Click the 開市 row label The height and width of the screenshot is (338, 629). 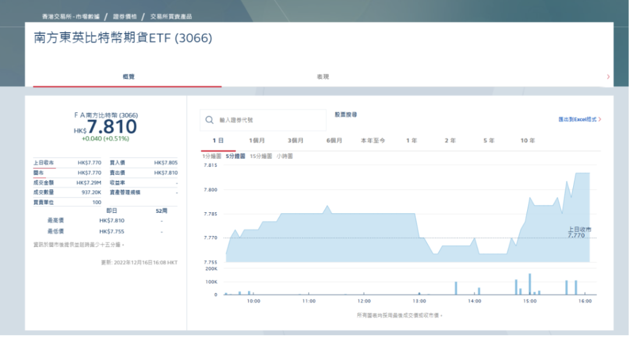pyautogui.click(x=38, y=172)
